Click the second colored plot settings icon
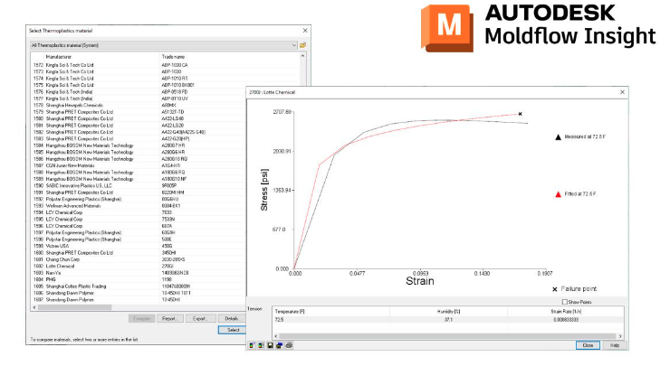Screen dimensions: 660x366 [x=261, y=345]
